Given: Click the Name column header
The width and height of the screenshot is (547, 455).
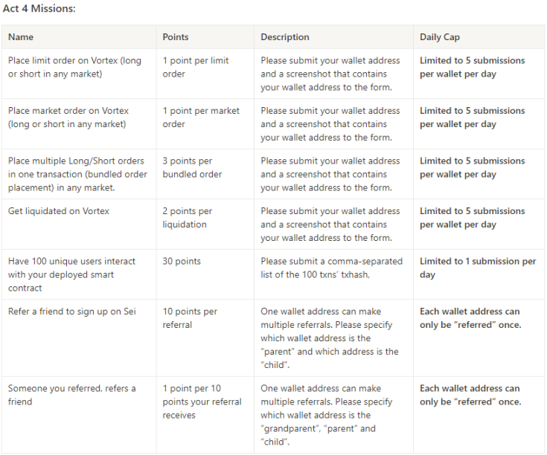Looking at the screenshot, I should click(x=21, y=37).
